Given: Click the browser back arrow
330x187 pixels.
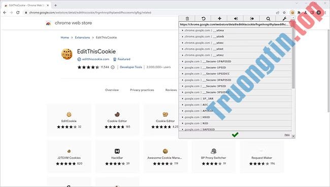Looking at the screenshot, I should [5, 13].
